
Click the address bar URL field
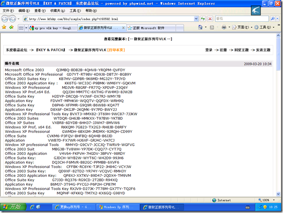coord(108,19)
